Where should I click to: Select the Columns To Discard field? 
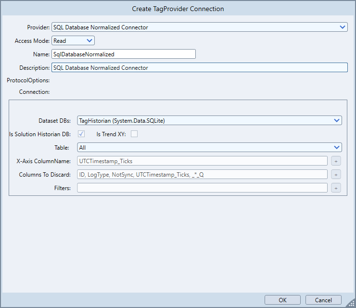tap(202, 174)
